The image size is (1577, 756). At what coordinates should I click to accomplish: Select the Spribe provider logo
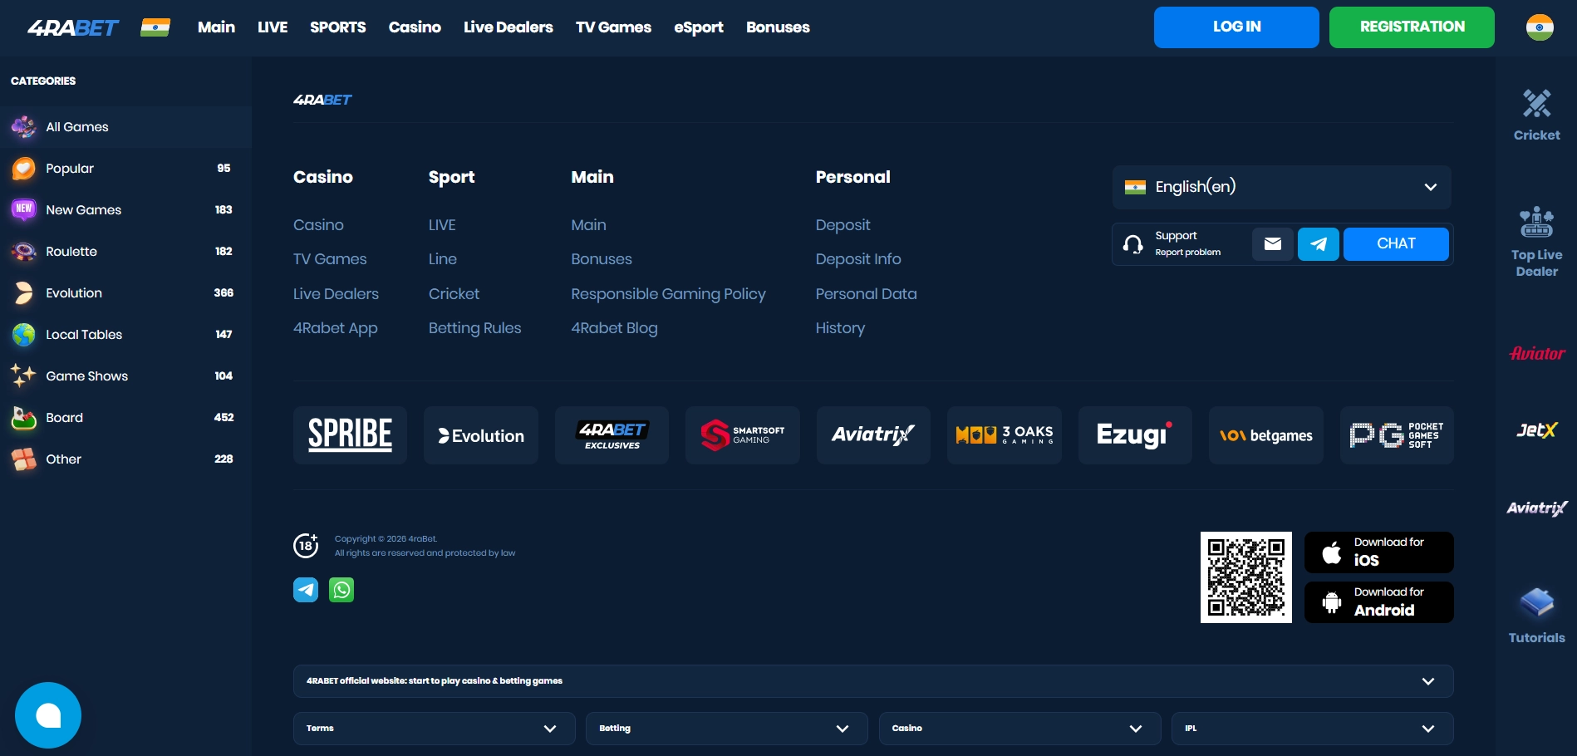click(350, 435)
